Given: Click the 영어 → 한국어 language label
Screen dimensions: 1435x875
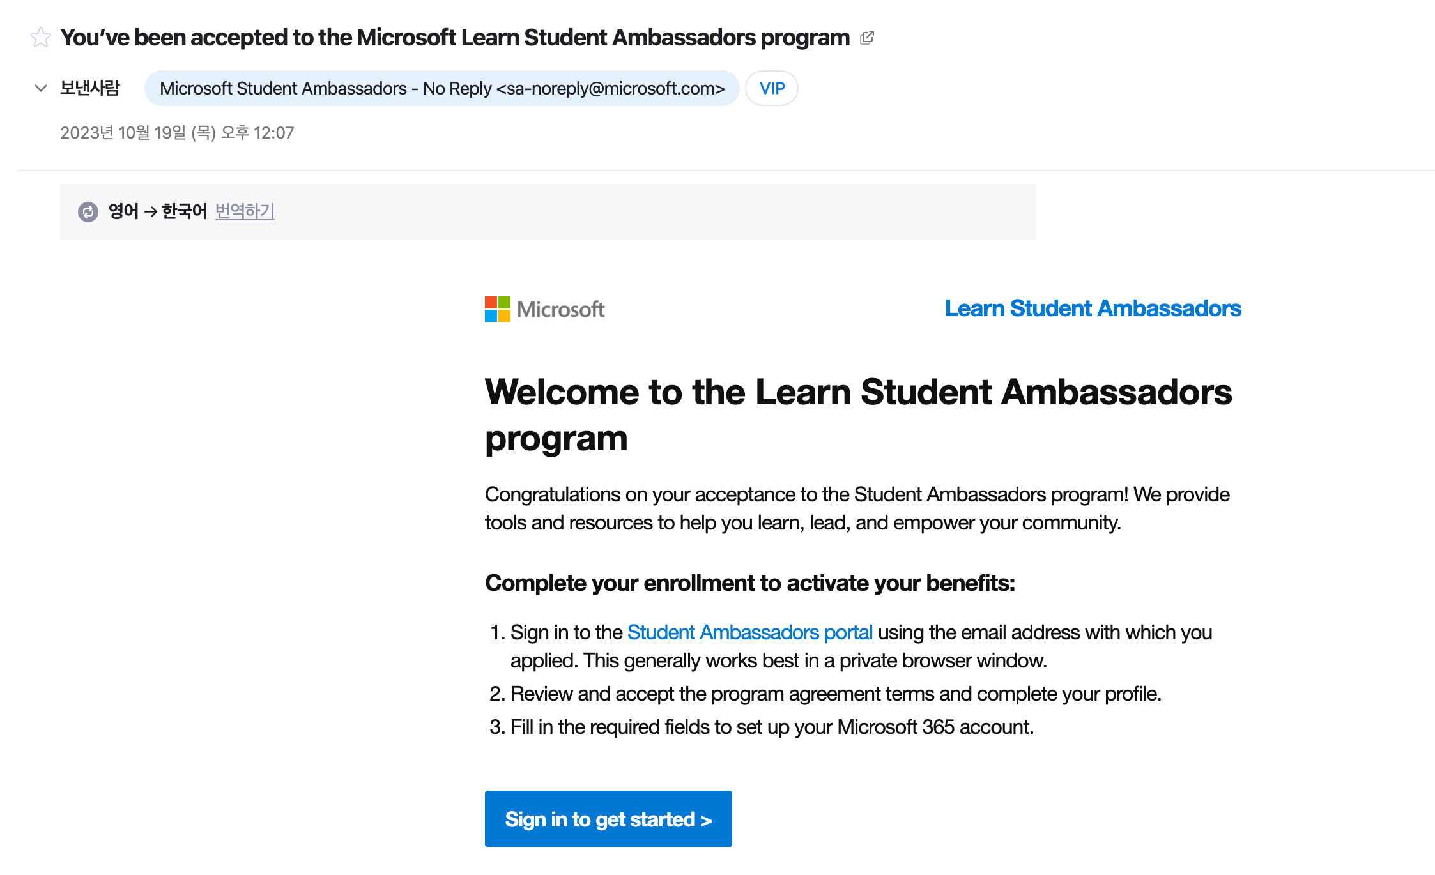Looking at the screenshot, I should (158, 211).
